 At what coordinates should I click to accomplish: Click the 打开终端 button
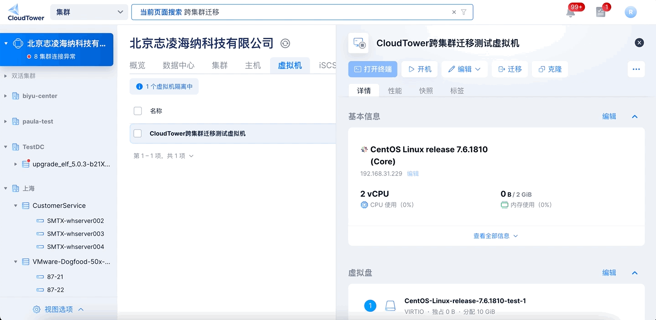373,69
